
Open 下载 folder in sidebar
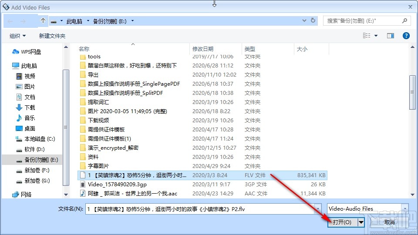(26, 107)
